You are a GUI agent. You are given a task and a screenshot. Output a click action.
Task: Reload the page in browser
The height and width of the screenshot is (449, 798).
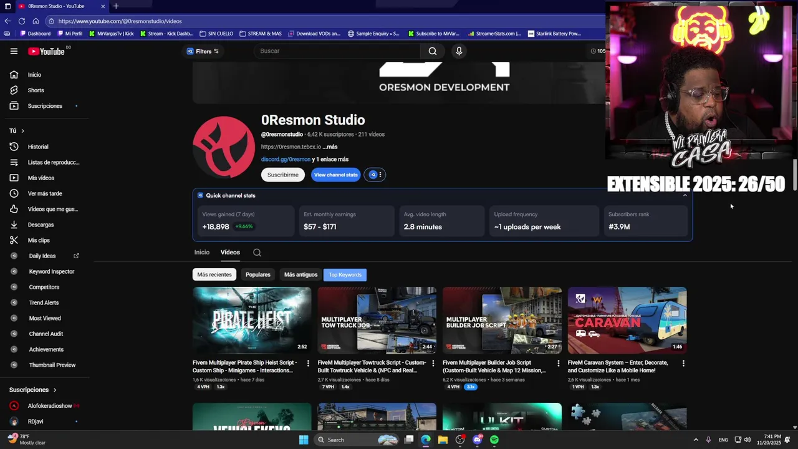coord(22,21)
